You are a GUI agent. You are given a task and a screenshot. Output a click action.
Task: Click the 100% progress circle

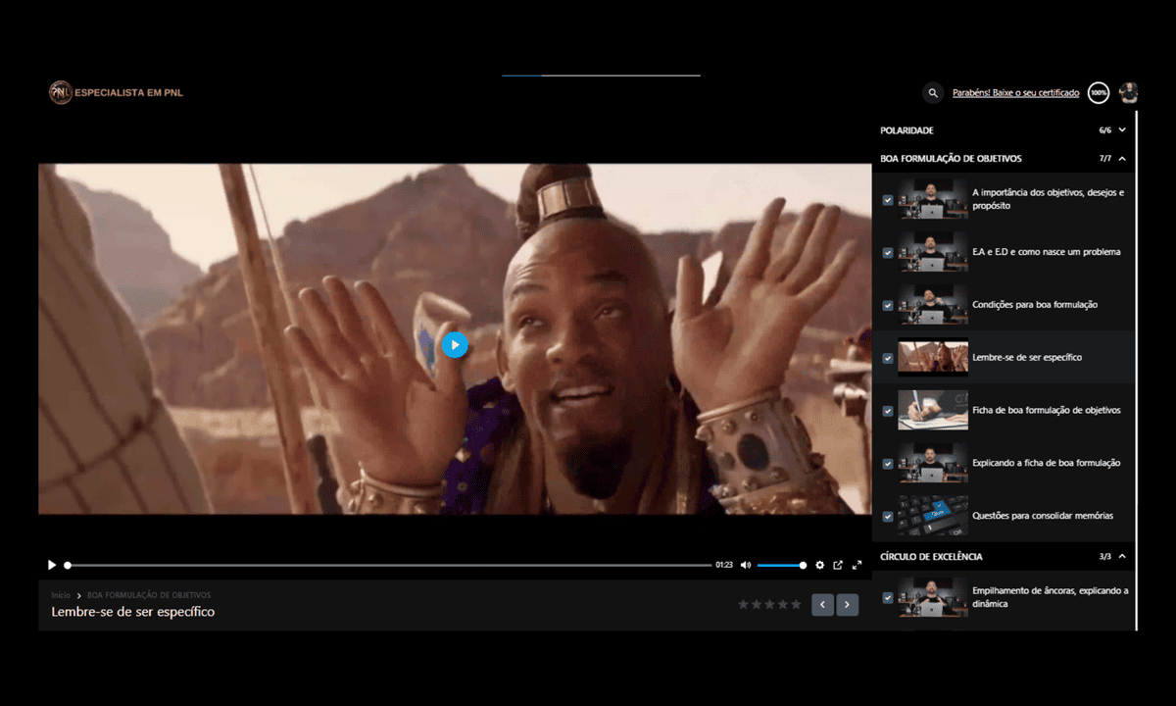pyautogui.click(x=1099, y=93)
